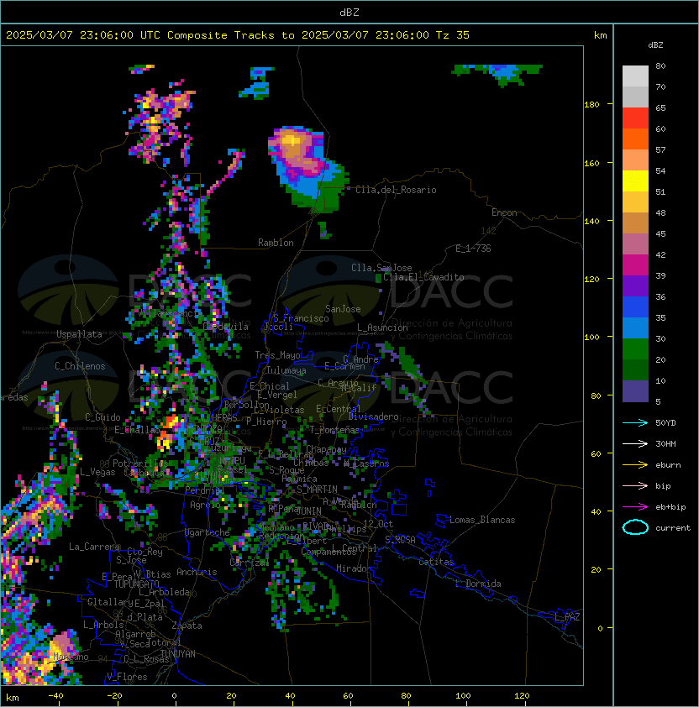The width and height of the screenshot is (699, 707).
Task: Click the Catitas place label
Action: [436, 562]
